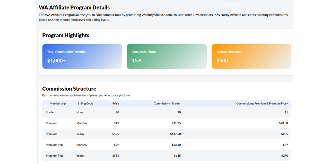Viewport: 329px width, 164px height.
Task: Click the Earn commissions description text
Action: [86, 95]
